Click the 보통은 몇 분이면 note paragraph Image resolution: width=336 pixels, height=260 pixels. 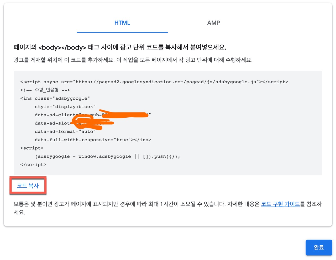(x=168, y=208)
